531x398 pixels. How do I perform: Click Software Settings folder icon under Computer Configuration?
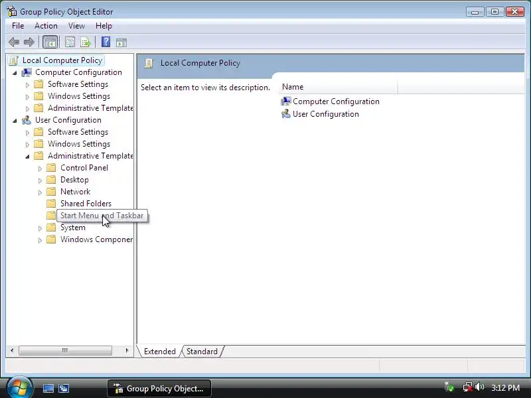(39, 84)
